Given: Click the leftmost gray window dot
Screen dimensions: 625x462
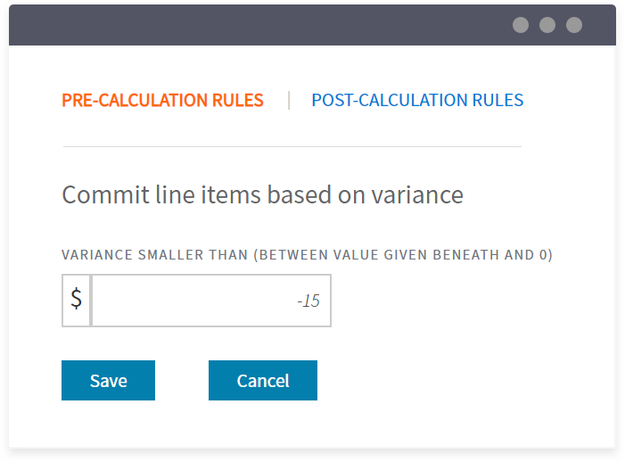Looking at the screenshot, I should (x=521, y=25).
